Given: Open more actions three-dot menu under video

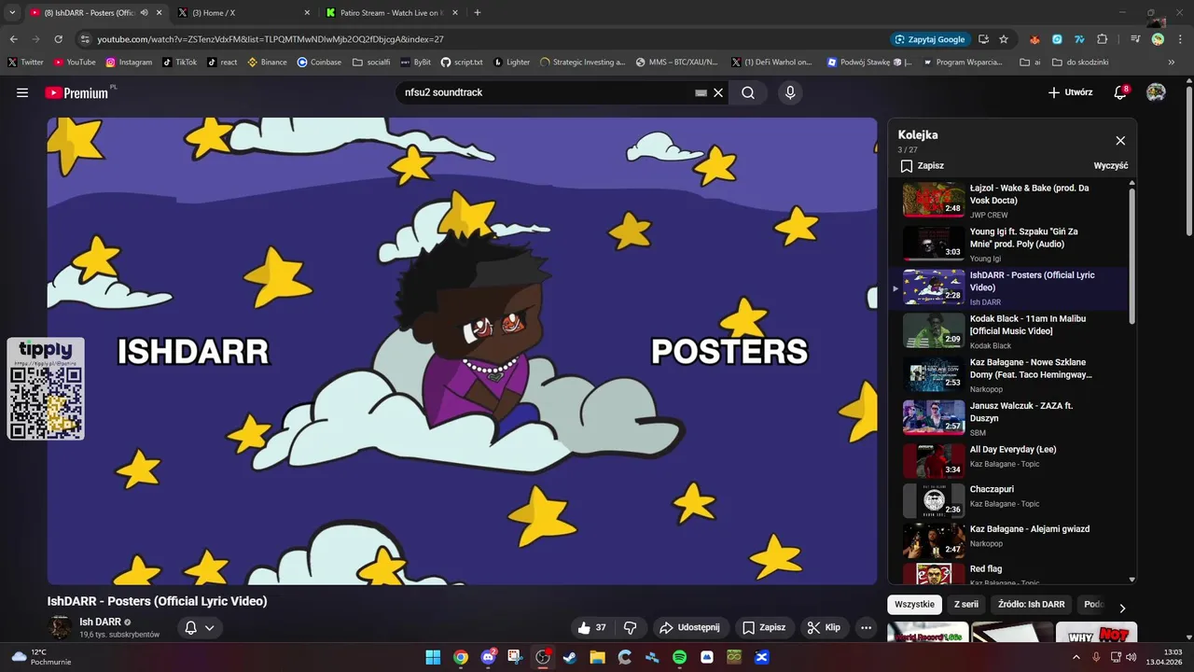Looking at the screenshot, I should pos(866,627).
